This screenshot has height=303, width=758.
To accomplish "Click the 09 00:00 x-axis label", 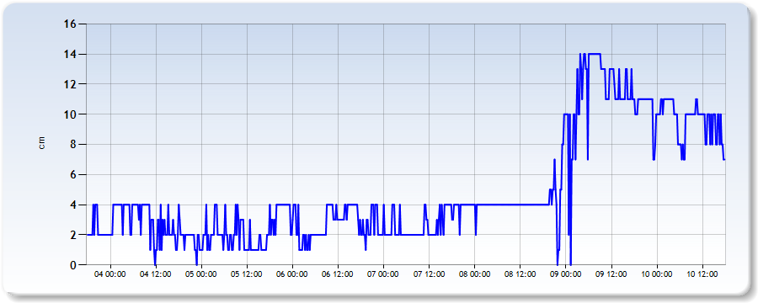I will point(565,274).
